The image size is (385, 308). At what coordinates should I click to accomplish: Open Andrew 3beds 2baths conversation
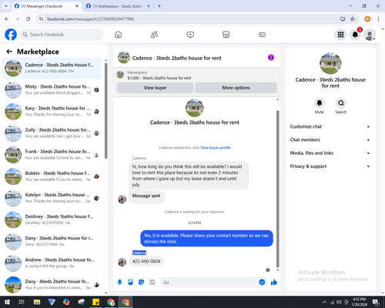(x=52, y=263)
